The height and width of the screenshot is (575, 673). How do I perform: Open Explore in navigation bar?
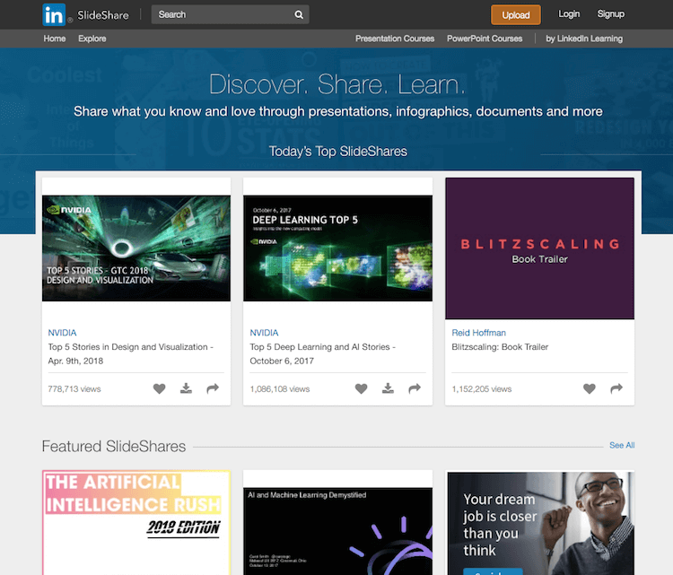[92, 39]
